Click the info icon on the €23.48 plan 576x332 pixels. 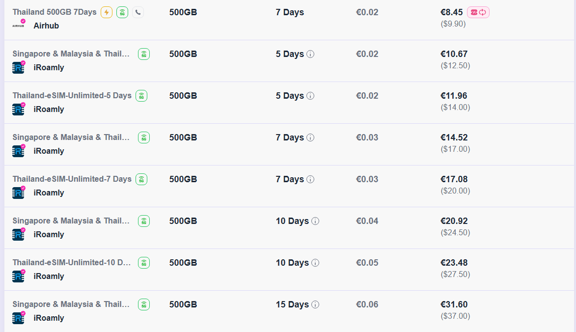[315, 263]
